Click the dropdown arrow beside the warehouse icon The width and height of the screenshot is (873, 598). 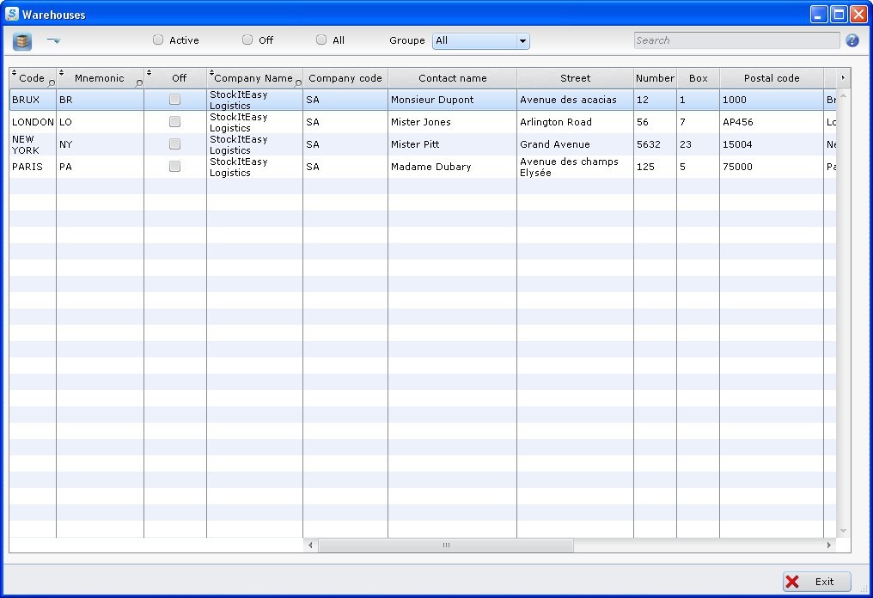tap(53, 40)
